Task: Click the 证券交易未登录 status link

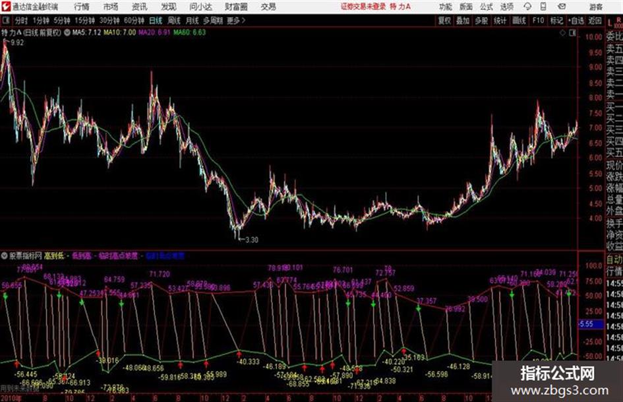Action: tap(363, 7)
